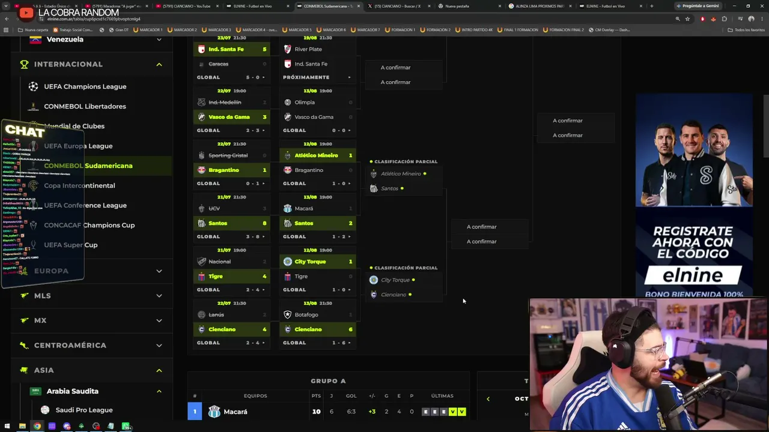
Task: Click the City Torque crest beside score 1
Action: coord(288,262)
